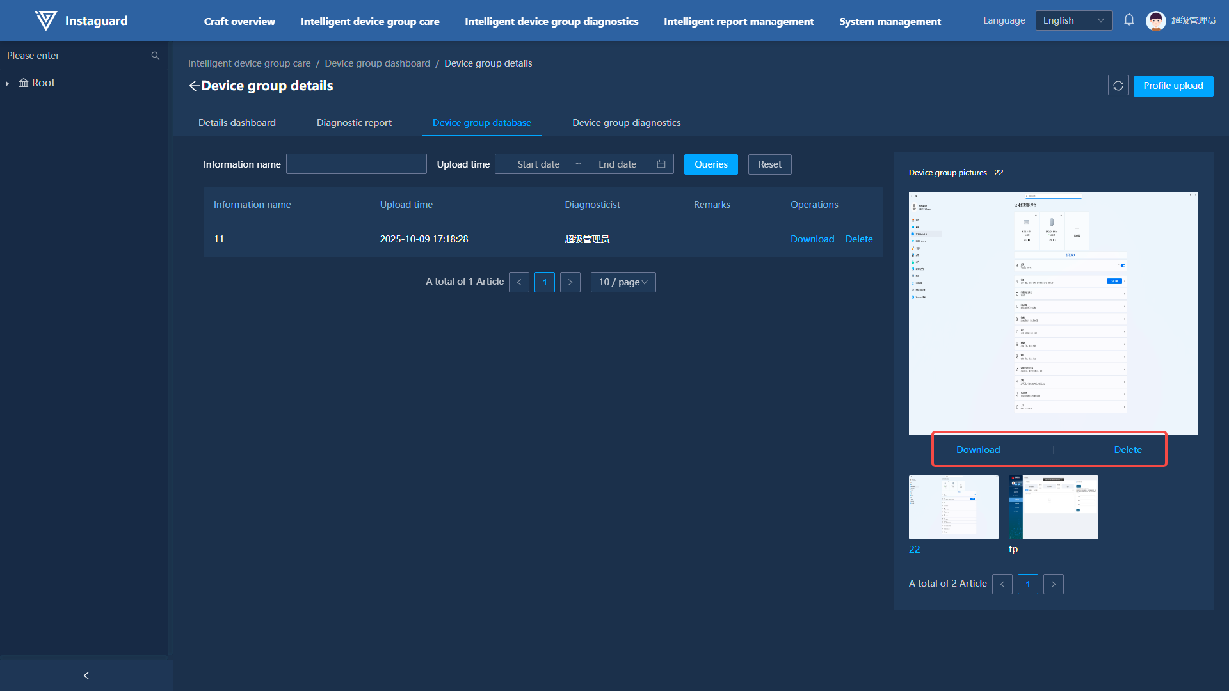Collapse the sidebar using bottom chevron
Image resolution: width=1229 pixels, height=691 pixels.
[x=86, y=676]
